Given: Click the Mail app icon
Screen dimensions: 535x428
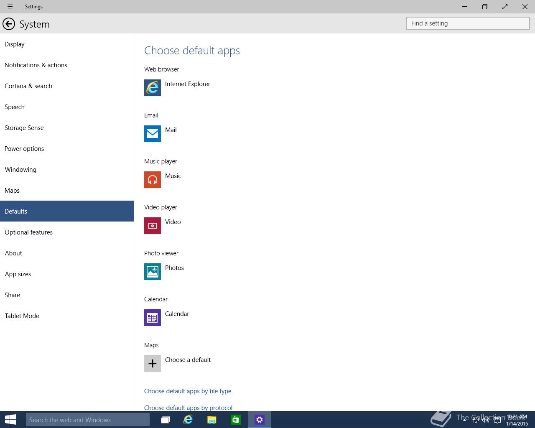Looking at the screenshot, I should pos(153,134).
